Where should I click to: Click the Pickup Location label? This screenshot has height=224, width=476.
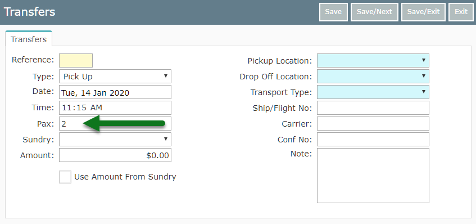[x=280, y=61]
